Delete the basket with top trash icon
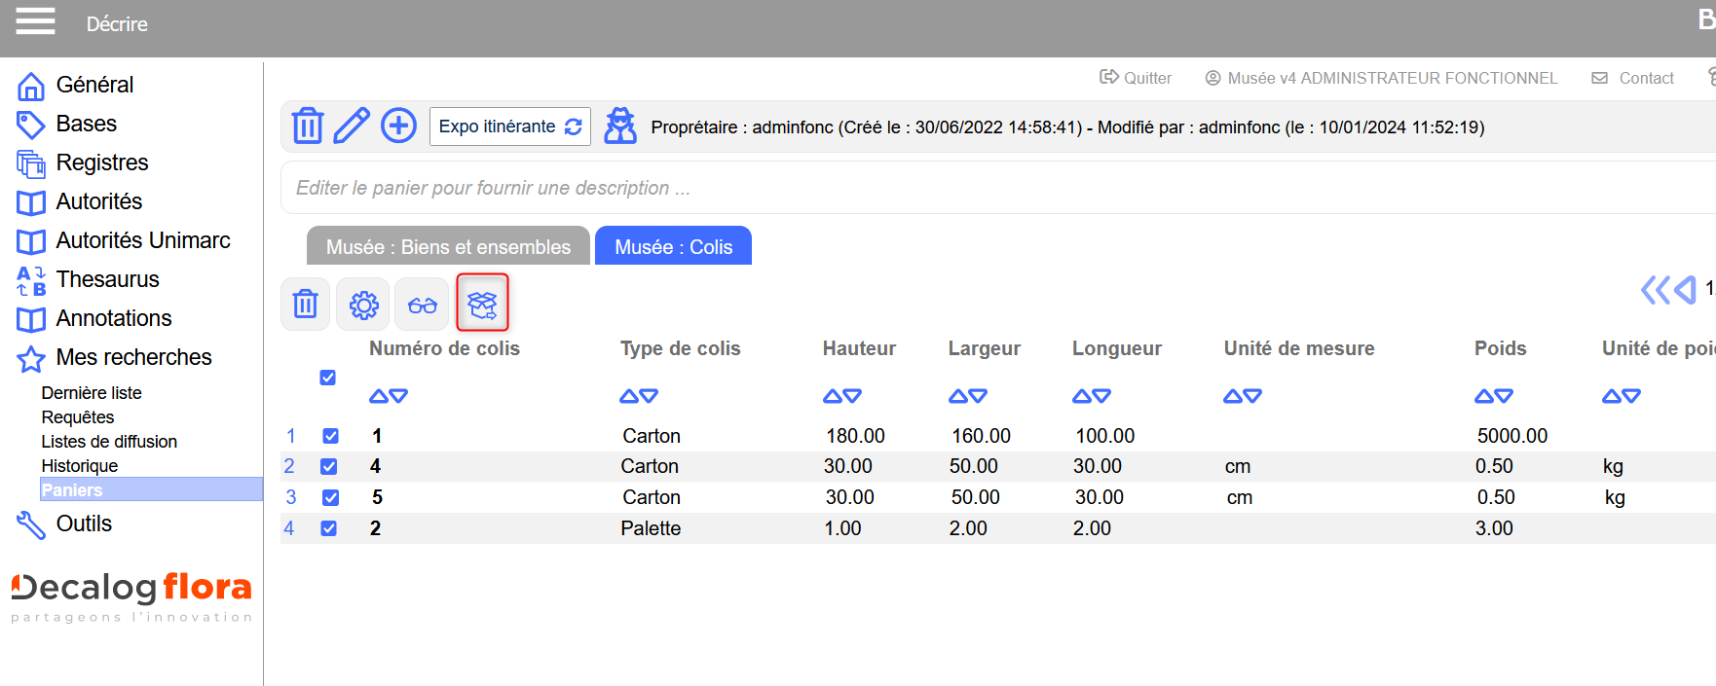Image resolution: width=1716 pixels, height=686 pixels. pyautogui.click(x=307, y=126)
